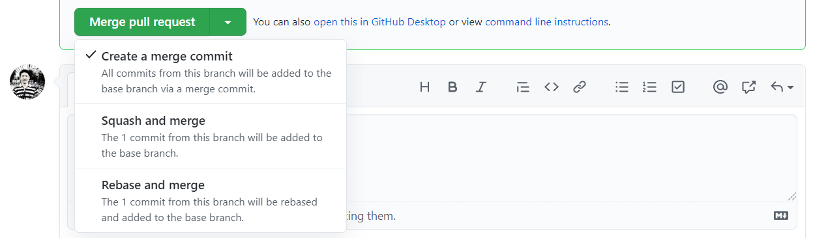This screenshot has width=813, height=238.
Task: Insert code formatting
Action: point(552,87)
